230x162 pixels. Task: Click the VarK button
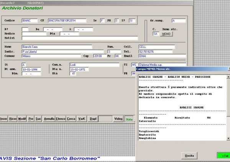click(82, 119)
